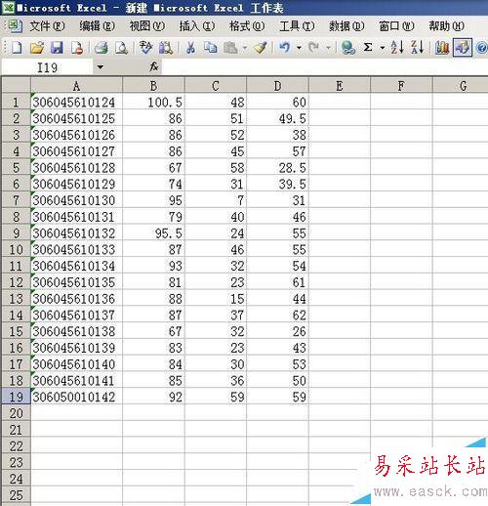Select cell containing 306045610132
The height and width of the screenshot is (506, 488).
pyautogui.click(x=76, y=232)
